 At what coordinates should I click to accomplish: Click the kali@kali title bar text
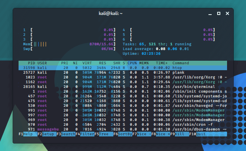coord(111,13)
